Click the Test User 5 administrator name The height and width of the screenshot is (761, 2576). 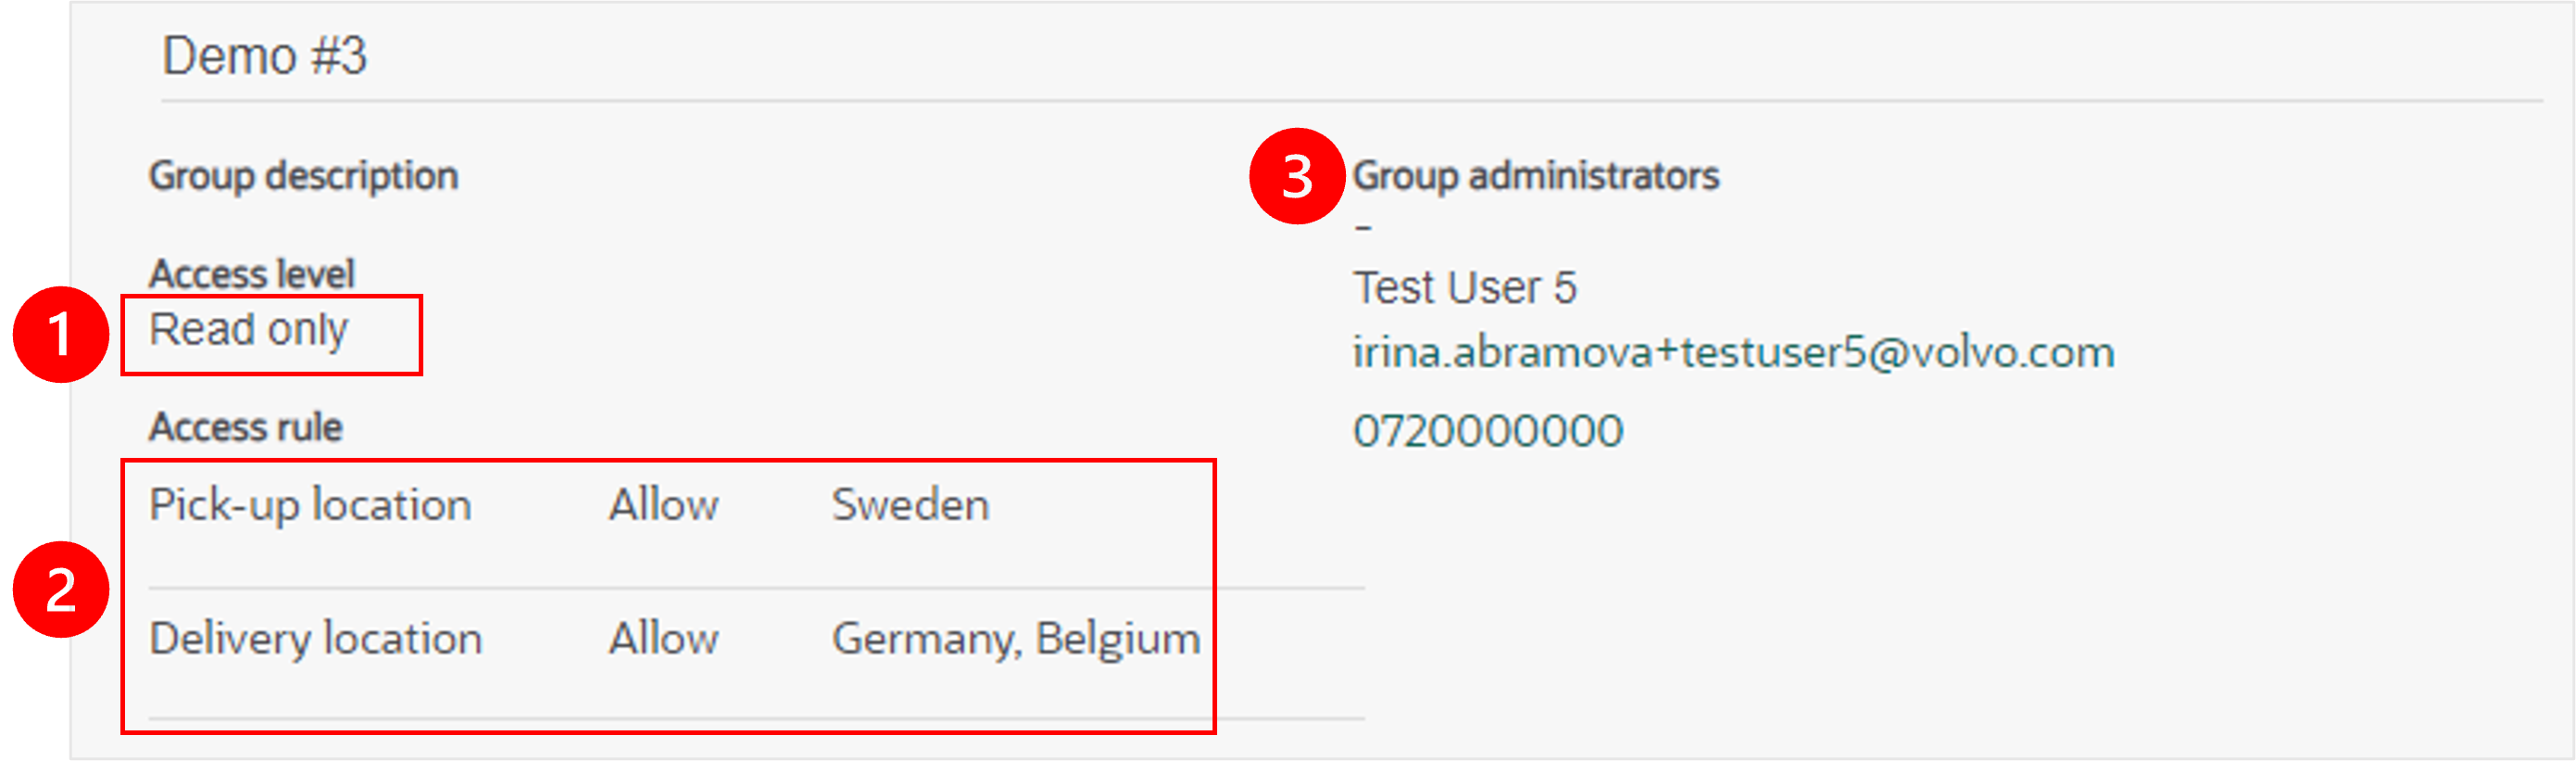pyautogui.click(x=1465, y=288)
